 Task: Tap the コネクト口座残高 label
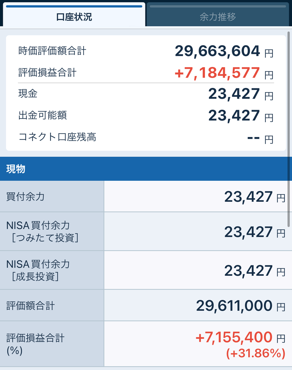pyautogui.click(x=57, y=137)
